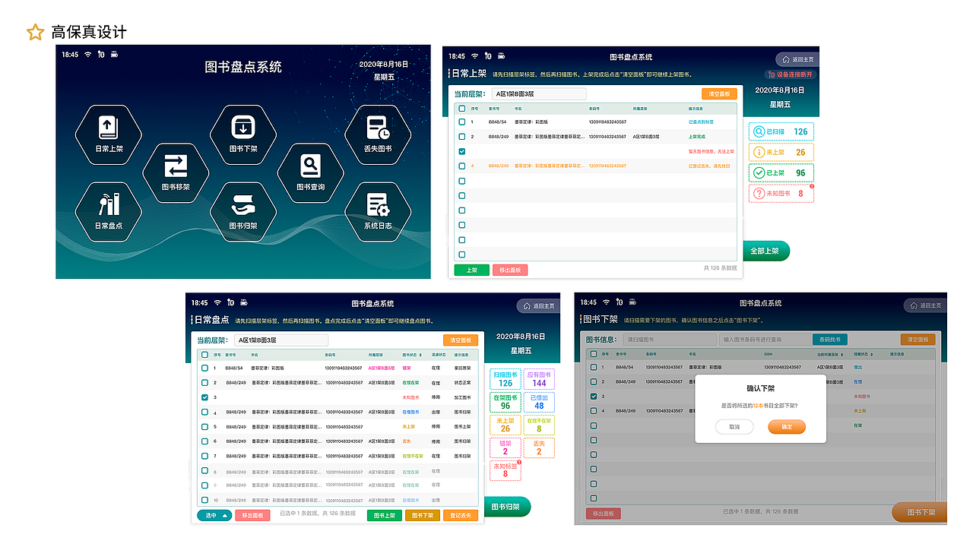Viewport: 973px width, 547px height.
Task: Click 应有图书 144 card in 日常盘点 screen
Action: [540, 379]
